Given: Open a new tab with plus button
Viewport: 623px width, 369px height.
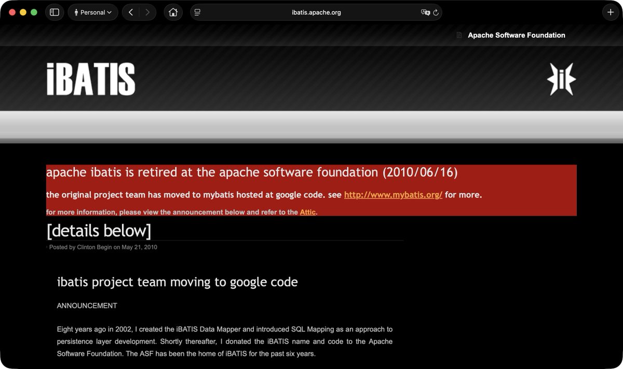Looking at the screenshot, I should coord(611,12).
